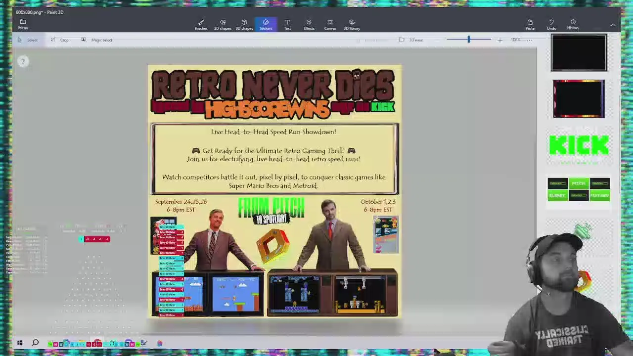Open the Windows Start menu
This screenshot has width=633, height=356.
(x=20, y=343)
